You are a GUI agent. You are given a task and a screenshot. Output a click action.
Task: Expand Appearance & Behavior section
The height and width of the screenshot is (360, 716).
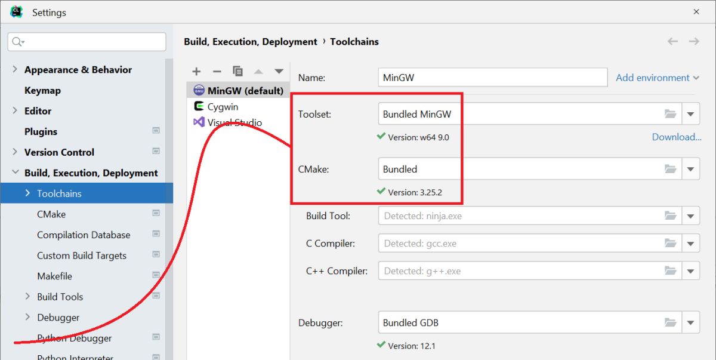coord(15,69)
